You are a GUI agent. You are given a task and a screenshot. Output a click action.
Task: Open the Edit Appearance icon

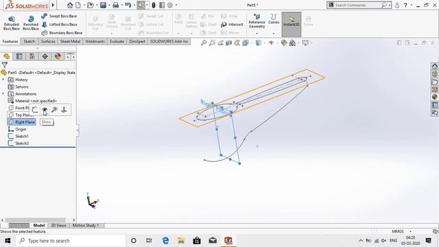pos(284,43)
